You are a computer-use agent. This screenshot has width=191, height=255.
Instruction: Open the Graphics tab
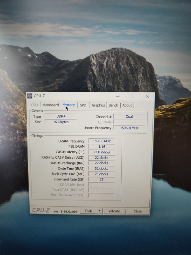pyautogui.click(x=98, y=105)
